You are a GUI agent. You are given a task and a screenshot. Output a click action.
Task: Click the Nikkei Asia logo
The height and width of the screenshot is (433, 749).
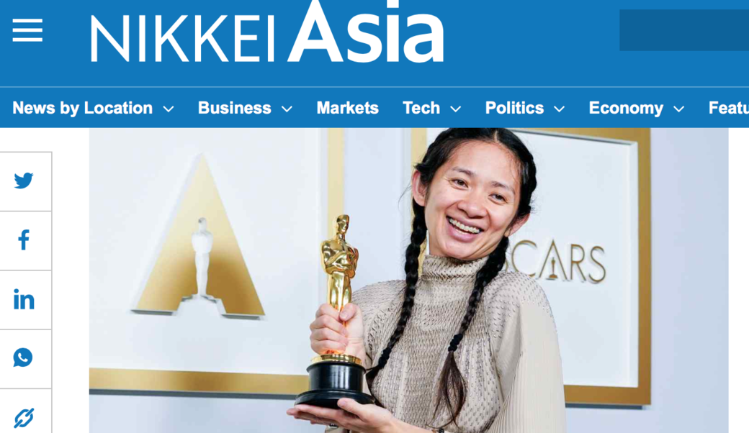(267, 32)
